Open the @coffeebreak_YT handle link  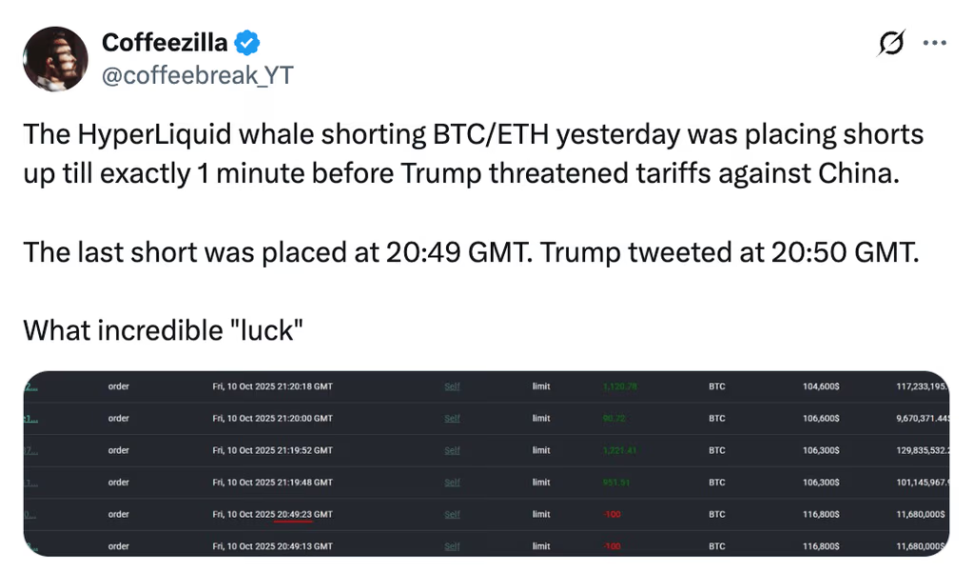pos(197,75)
